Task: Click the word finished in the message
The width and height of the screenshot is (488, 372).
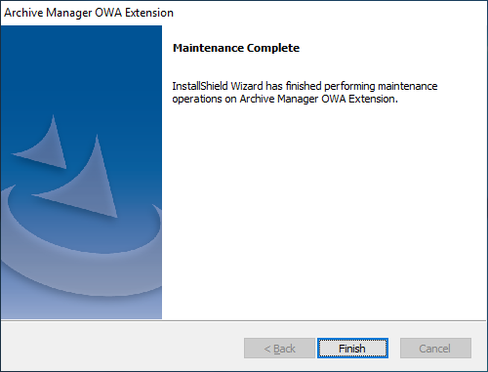Action: point(304,86)
